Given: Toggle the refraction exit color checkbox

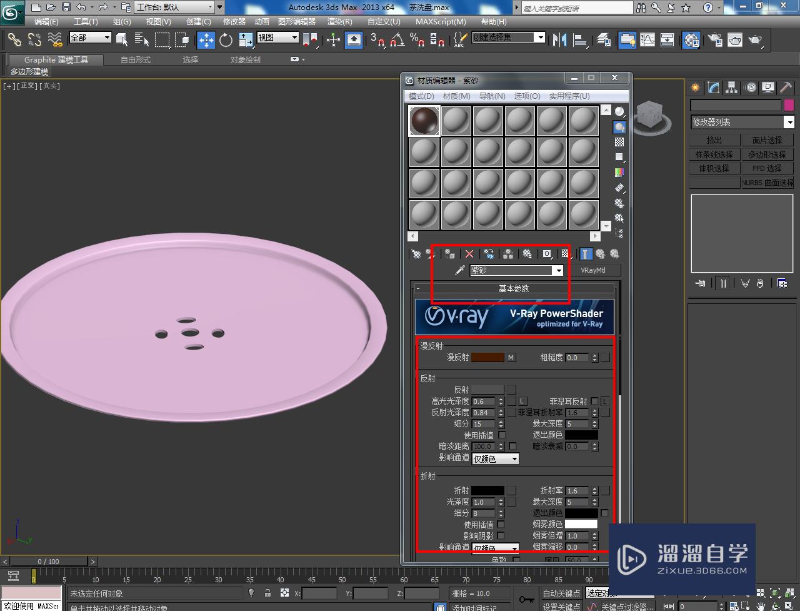Looking at the screenshot, I should click(604, 513).
